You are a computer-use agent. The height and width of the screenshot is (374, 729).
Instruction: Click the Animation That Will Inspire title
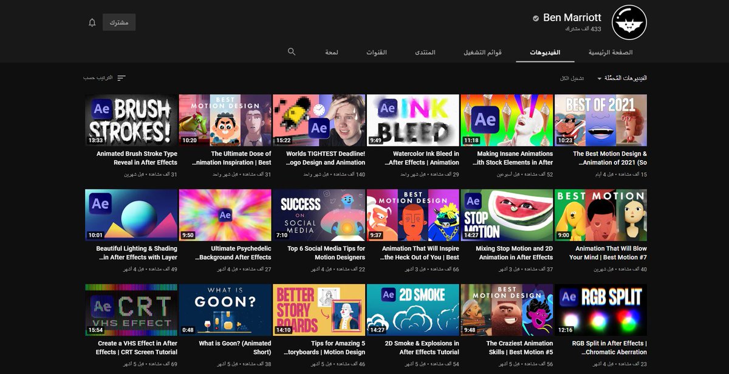point(420,253)
